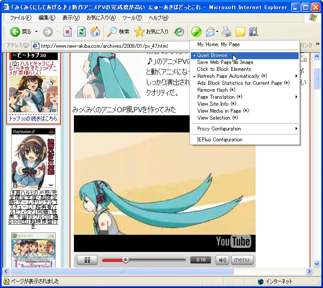
Task: Open ヘルプ(H) menu
Action: pos(158,18)
